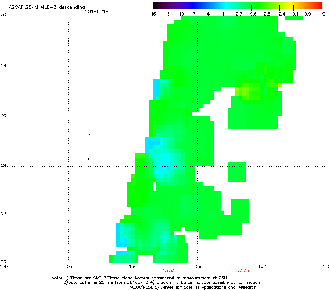Click colorbar label '1.0'

pos(322,14)
